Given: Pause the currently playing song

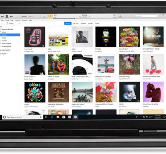Looking at the screenshot, I should [x=7, y=17].
